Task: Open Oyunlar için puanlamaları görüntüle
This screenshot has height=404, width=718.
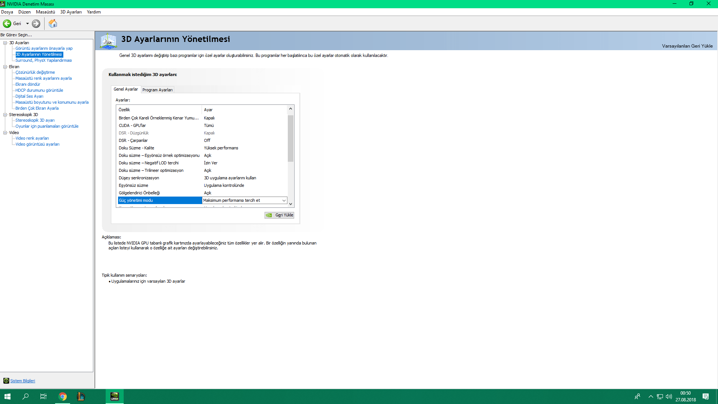Action: (47, 126)
